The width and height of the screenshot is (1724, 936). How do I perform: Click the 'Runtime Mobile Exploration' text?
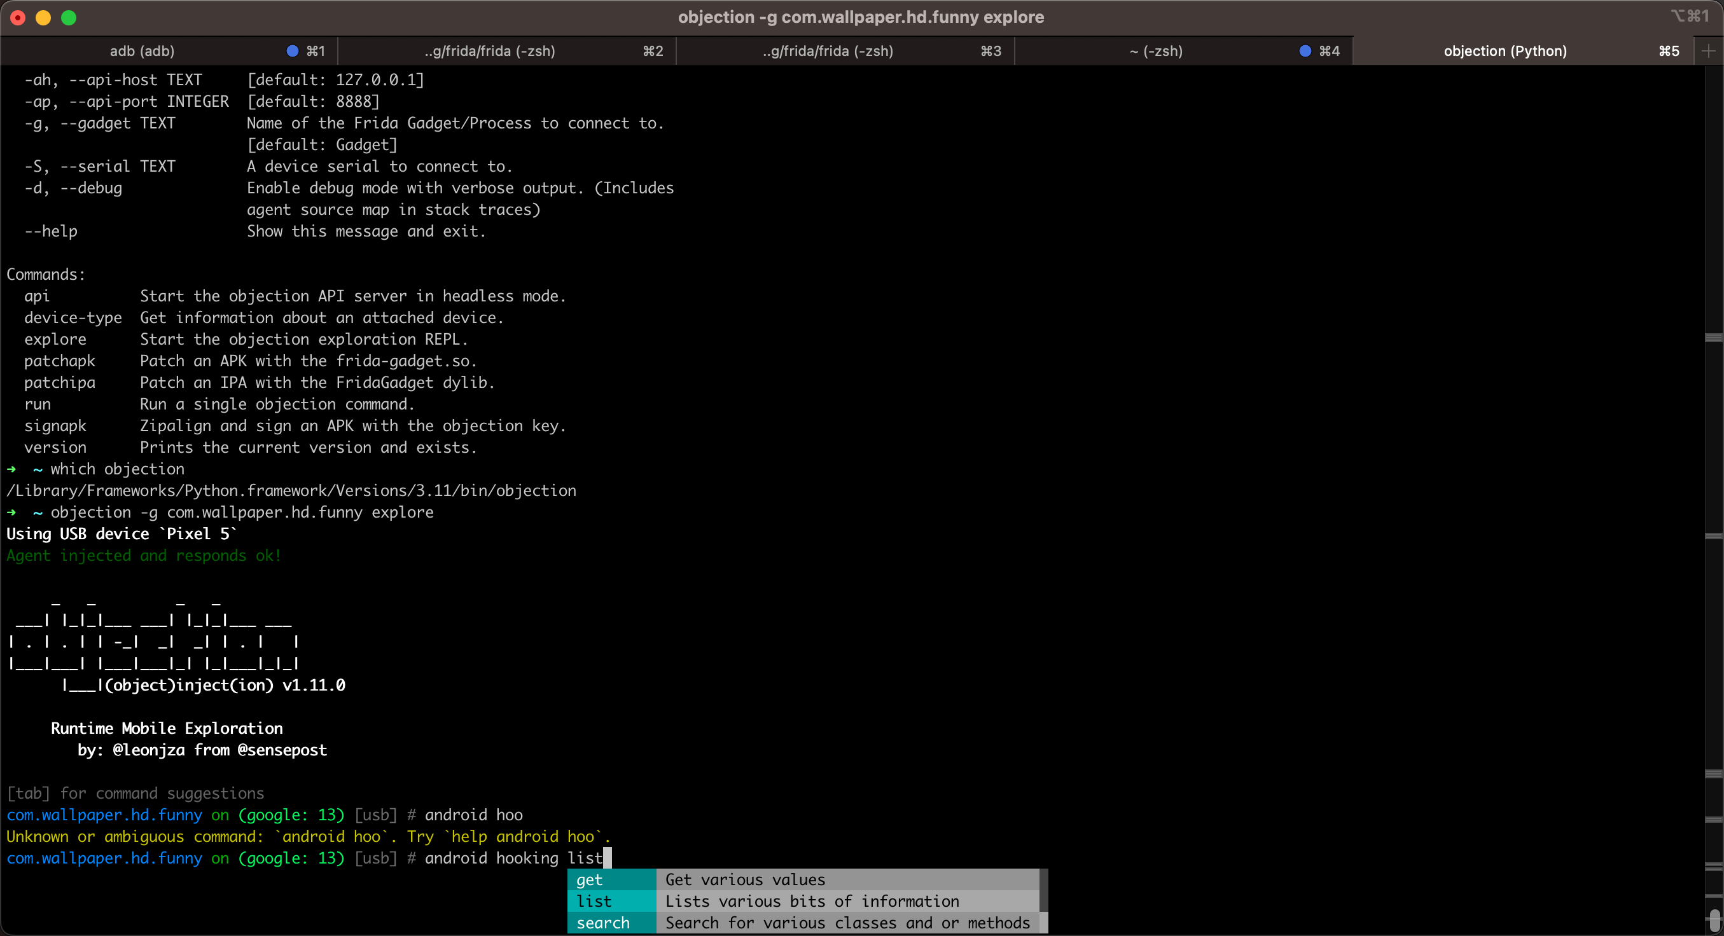click(x=167, y=728)
